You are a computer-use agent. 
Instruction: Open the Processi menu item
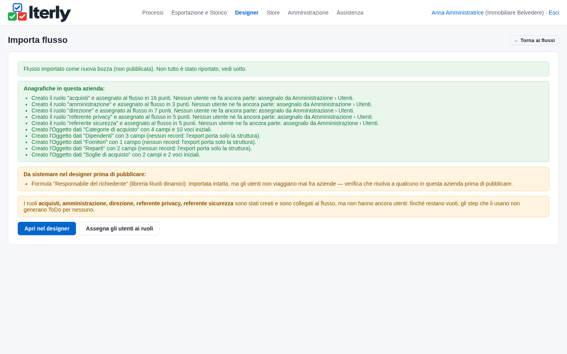153,13
